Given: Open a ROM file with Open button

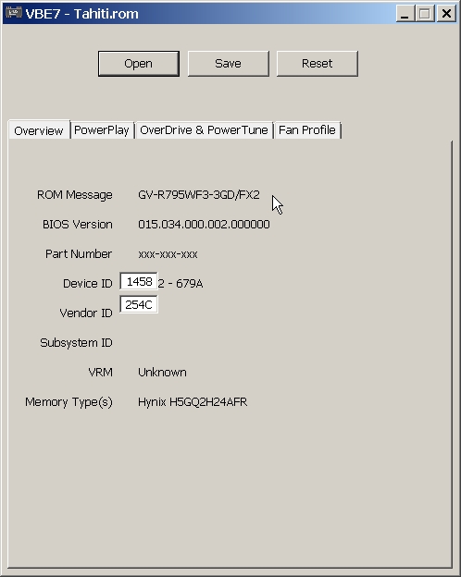Looking at the screenshot, I should click(x=139, y=64).
